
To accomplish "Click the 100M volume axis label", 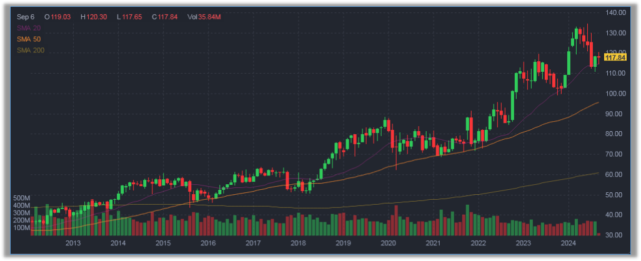I will (x=22, y=227).
